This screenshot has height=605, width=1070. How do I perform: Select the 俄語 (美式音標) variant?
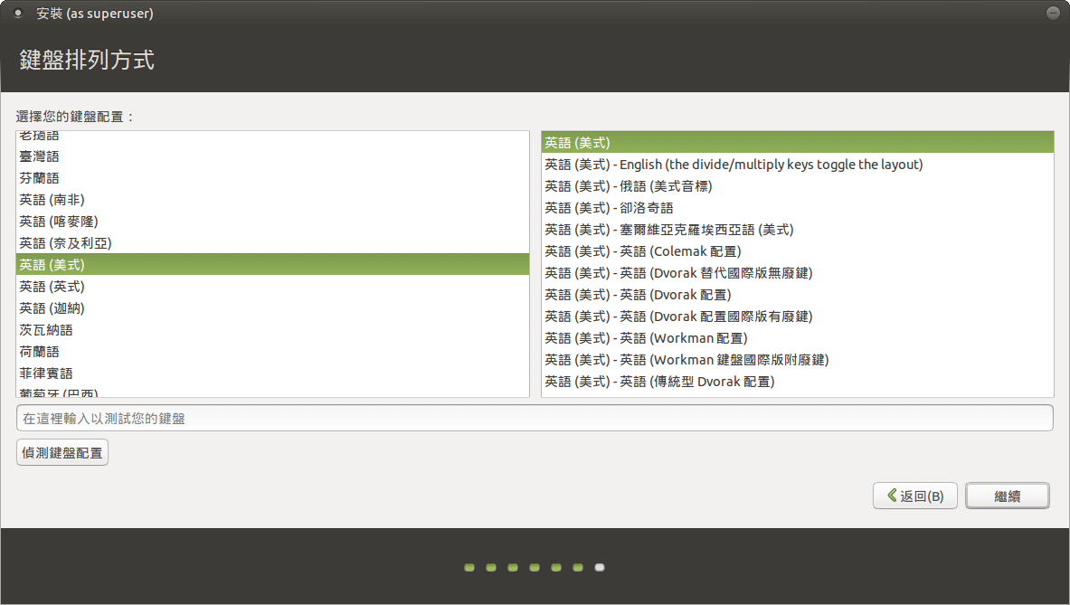(628, 186)
